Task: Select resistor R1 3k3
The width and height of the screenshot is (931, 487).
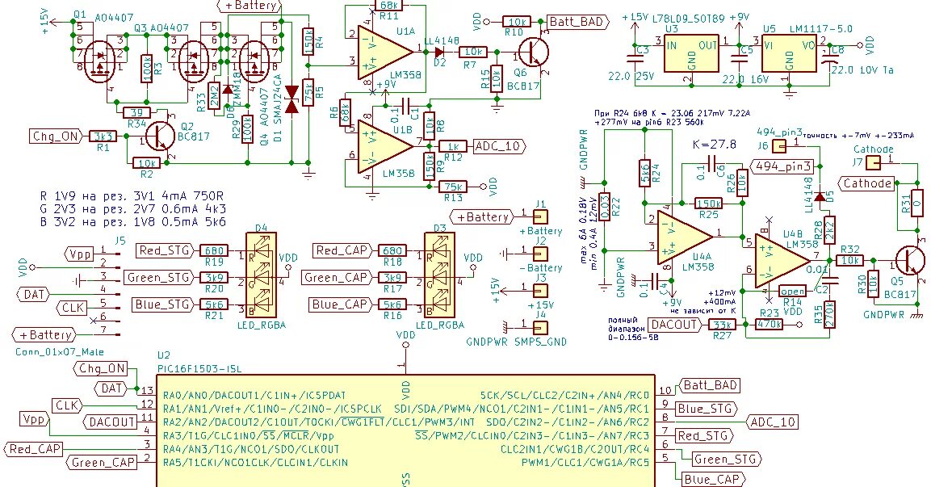Action: (102, 136)
